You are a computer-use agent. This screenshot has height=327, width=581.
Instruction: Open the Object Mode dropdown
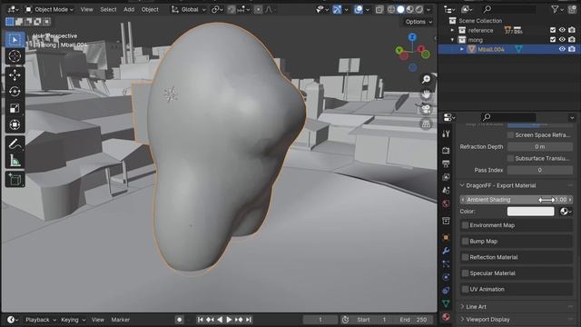coord(49,9)
